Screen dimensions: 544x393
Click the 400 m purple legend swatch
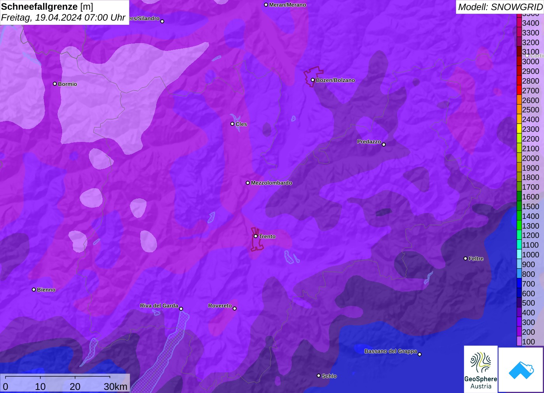[519, 313]
